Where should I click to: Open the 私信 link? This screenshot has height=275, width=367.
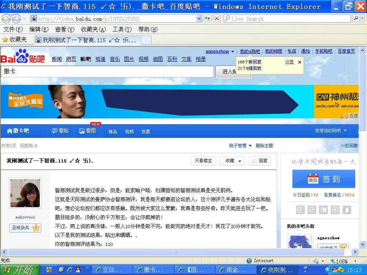pos(292,51)
